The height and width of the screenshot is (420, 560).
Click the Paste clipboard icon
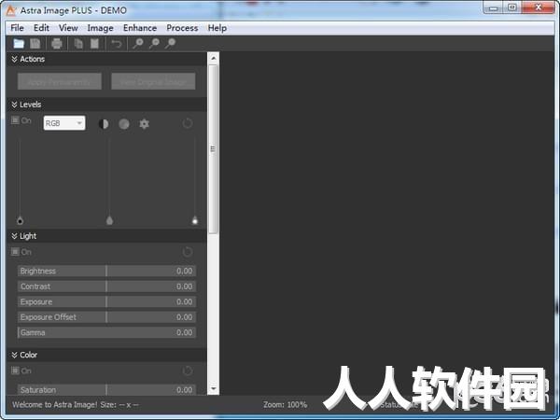click(94, 44)
